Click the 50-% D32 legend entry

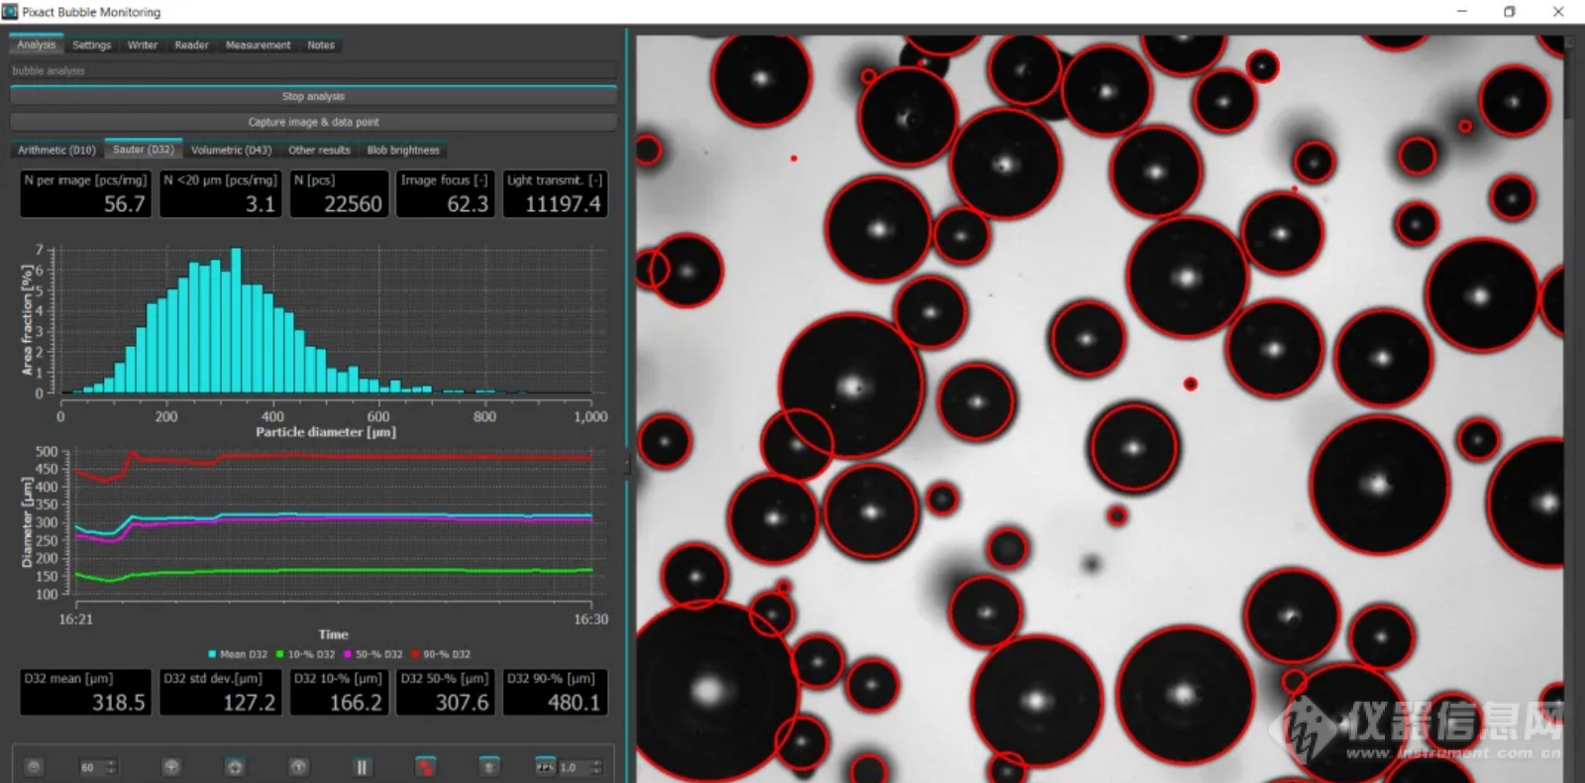[373, 654]
